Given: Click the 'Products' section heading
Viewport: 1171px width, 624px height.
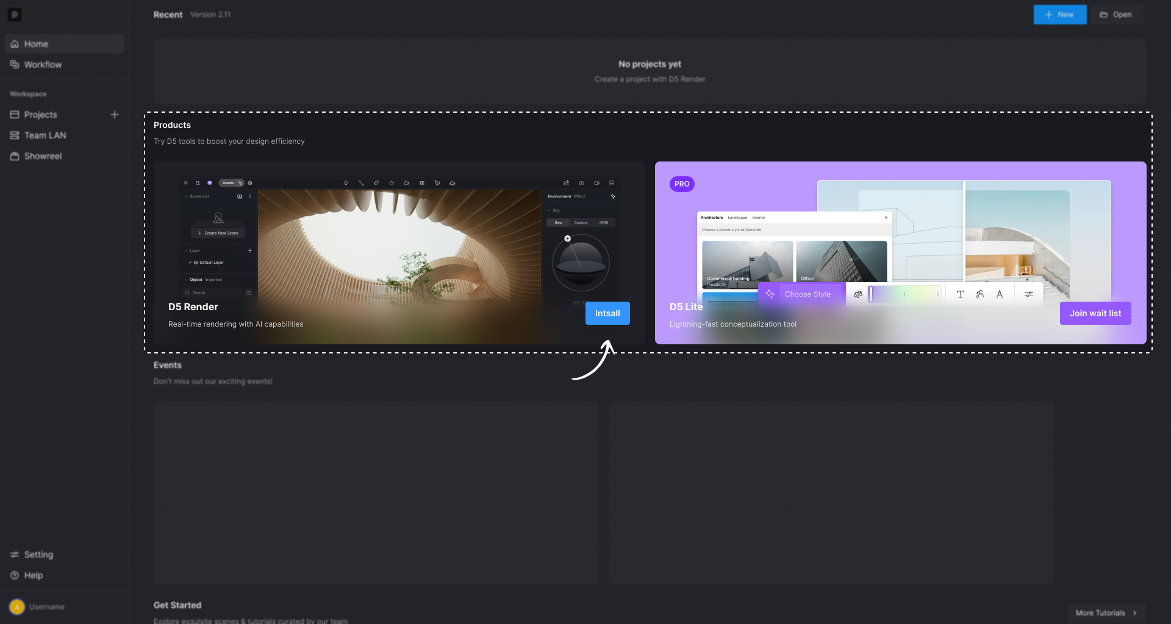Looking at the screenshot, I should pos(172,125).
